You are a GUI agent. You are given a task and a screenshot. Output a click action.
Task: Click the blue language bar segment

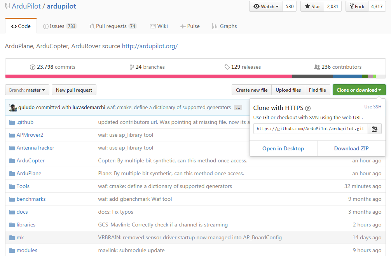tap(347, 76)
